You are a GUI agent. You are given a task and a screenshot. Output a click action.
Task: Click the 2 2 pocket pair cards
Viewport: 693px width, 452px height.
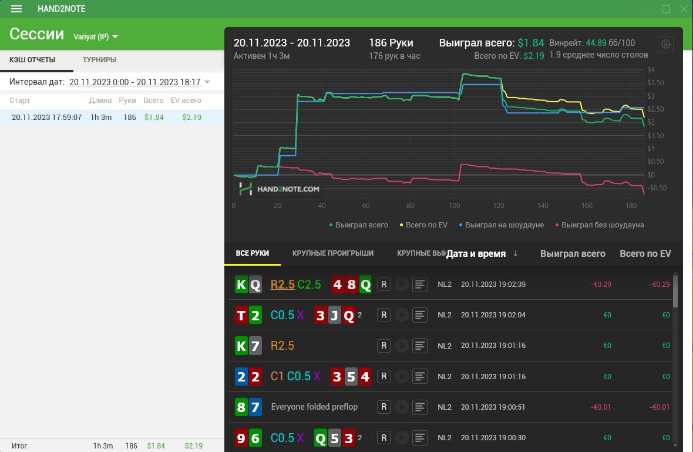tap(248, 376)
